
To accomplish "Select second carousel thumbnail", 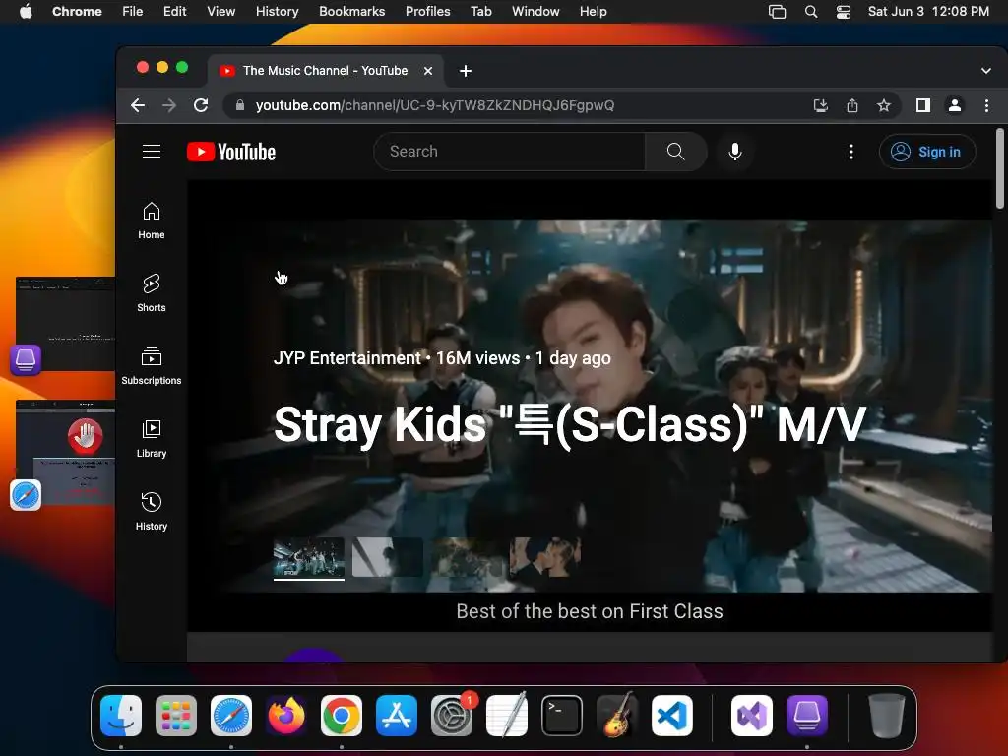I will coord(388,557).
